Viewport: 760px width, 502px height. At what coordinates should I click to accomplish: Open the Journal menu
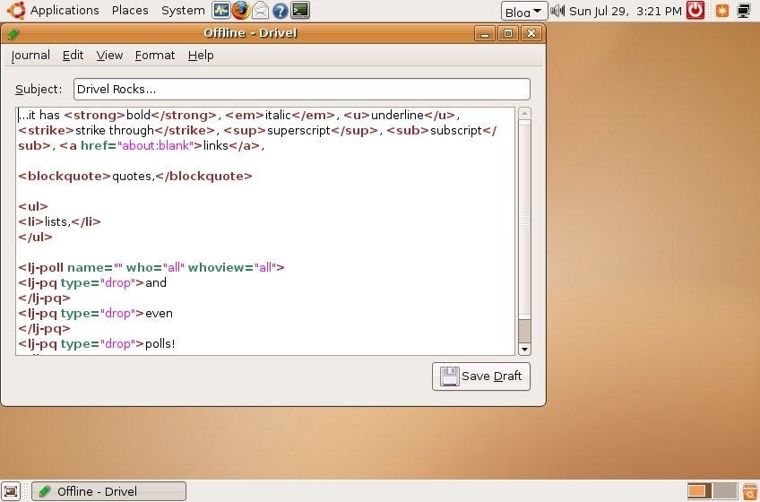coord(30,56)
